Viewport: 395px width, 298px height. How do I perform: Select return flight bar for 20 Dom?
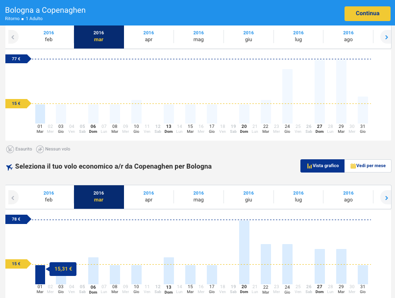coord(244,252)
